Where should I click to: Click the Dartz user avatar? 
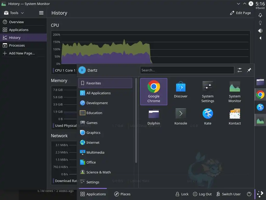click(82, 70)
